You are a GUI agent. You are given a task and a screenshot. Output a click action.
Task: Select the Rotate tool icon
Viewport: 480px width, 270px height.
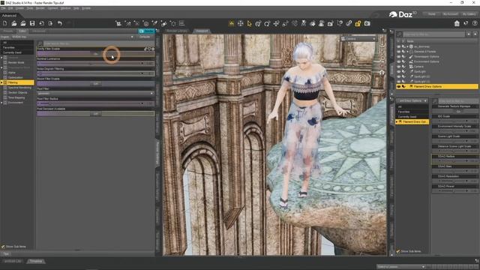267,23
